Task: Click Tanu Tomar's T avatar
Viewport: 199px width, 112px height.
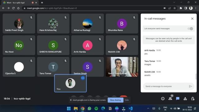Action: click(53, 67)
